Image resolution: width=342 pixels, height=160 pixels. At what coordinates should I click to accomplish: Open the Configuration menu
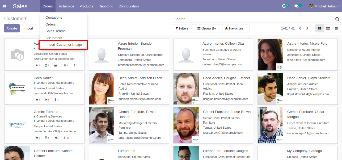tap(129, 6)
